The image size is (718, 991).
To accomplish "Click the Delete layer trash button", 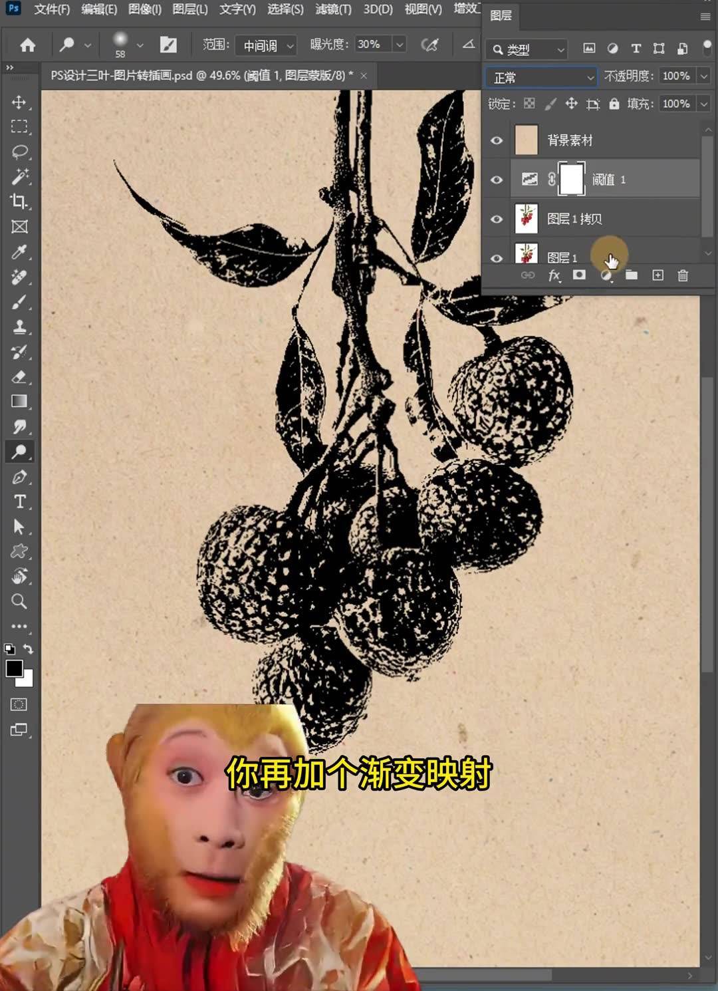I will [x=683, y=275].
